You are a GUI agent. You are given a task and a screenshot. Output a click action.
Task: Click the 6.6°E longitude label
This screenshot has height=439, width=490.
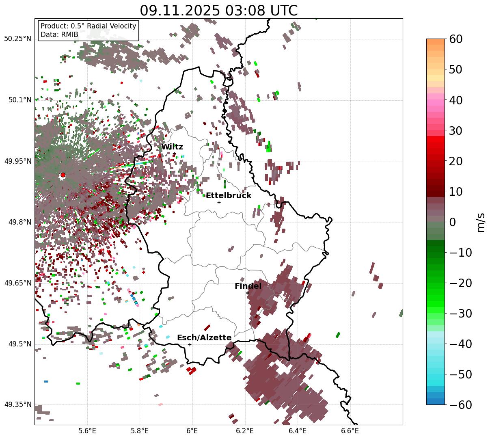point(350,431)
